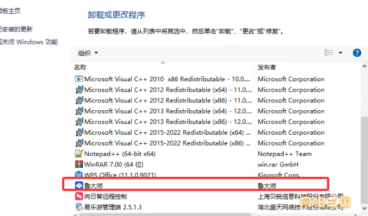Viewport: 368px width, 216px height.
Task: Click the 易乐游管理端 application icon
Action: pyautogui.click(x=79, y=207)
